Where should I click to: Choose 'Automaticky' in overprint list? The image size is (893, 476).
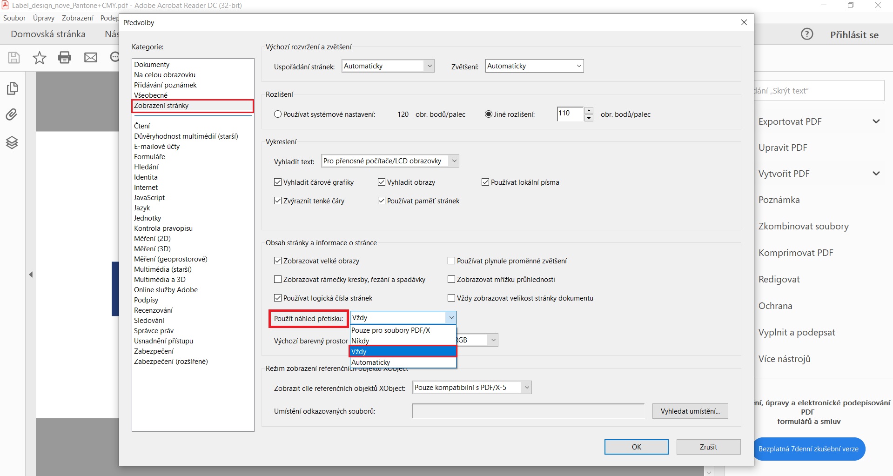tap(403, 362)
